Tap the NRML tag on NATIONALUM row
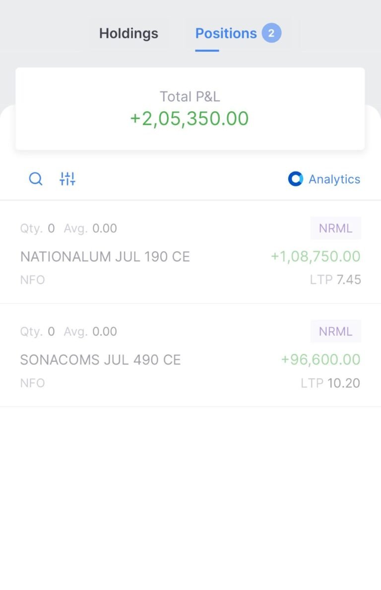 (x=335, y=228)
